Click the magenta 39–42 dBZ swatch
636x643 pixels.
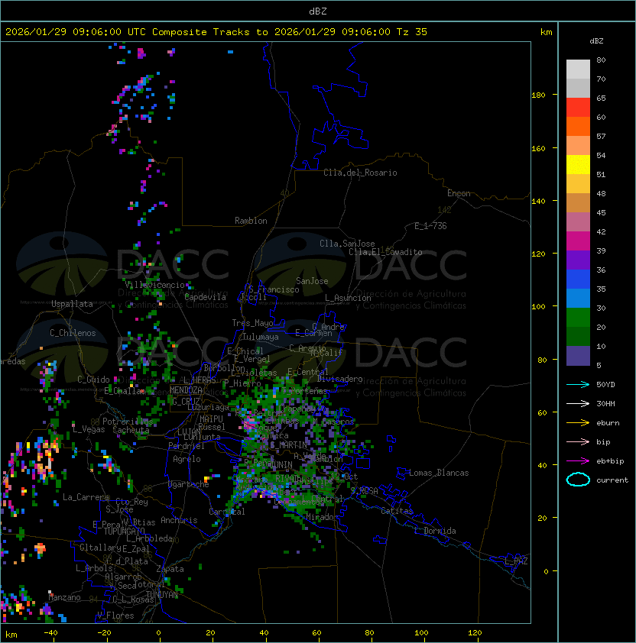(x=578, y=241)
